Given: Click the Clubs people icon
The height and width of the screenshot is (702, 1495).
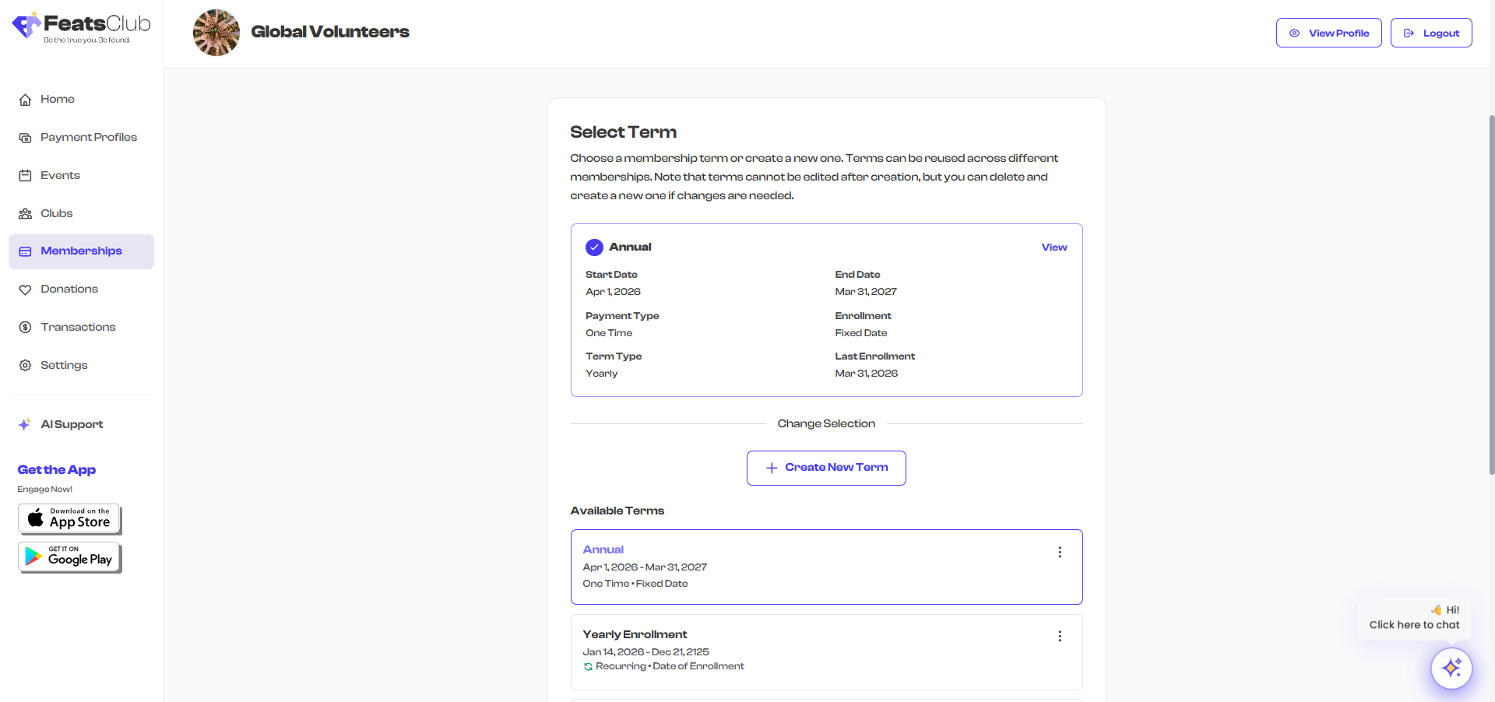Looking at the screenshot, I should [x=25, y=214].
